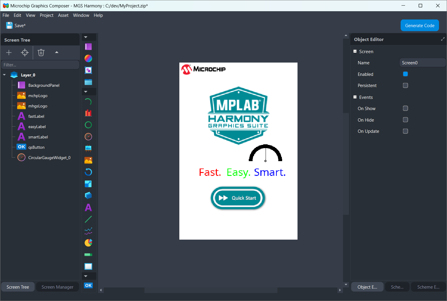Switch to the Screen Tree tab
Image resolution: width=447 pixels, height=301 pixels.
tap(18, 287)
